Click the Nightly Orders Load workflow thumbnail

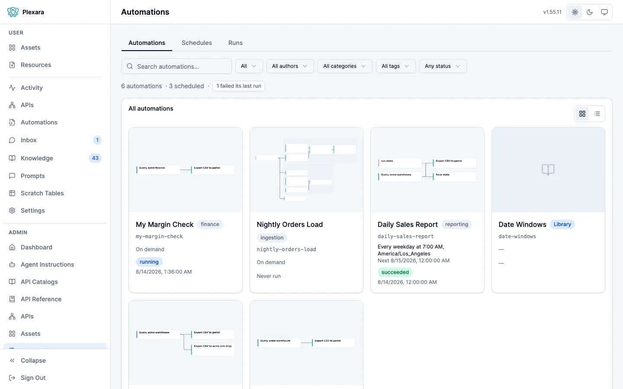(x=306, y=170)
